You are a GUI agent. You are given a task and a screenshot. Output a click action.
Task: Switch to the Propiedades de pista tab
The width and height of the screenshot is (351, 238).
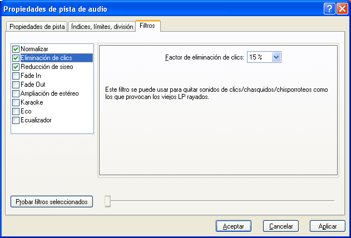point(37,27)
